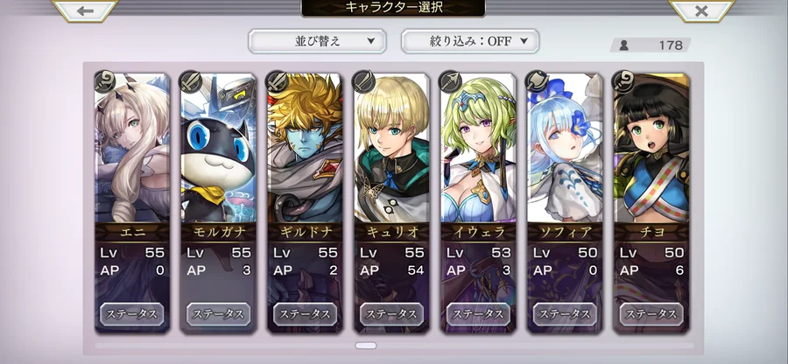
Task: Click the bow icon on キュリオ's card
Action: (x=364, y=81)
